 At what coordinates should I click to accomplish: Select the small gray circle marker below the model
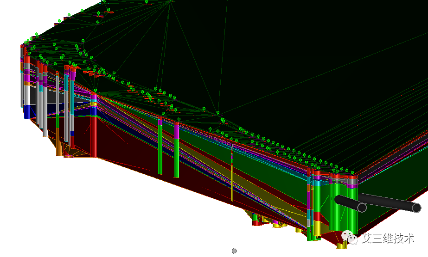(x=234, y=251)
